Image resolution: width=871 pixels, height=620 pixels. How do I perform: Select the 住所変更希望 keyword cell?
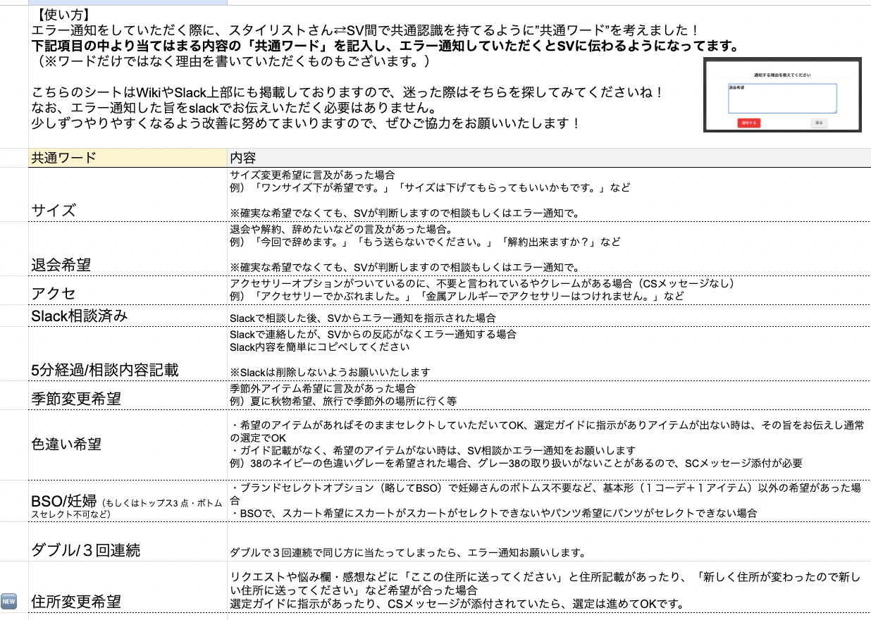coord(127,601)
